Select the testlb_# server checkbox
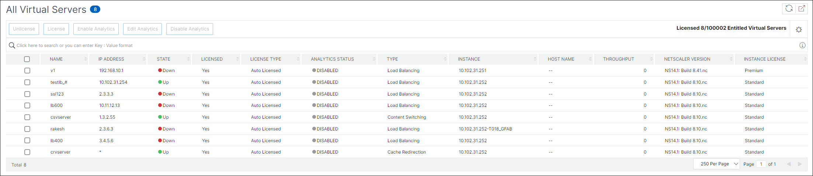Viewport: 813px width, 176px height. 27,82
